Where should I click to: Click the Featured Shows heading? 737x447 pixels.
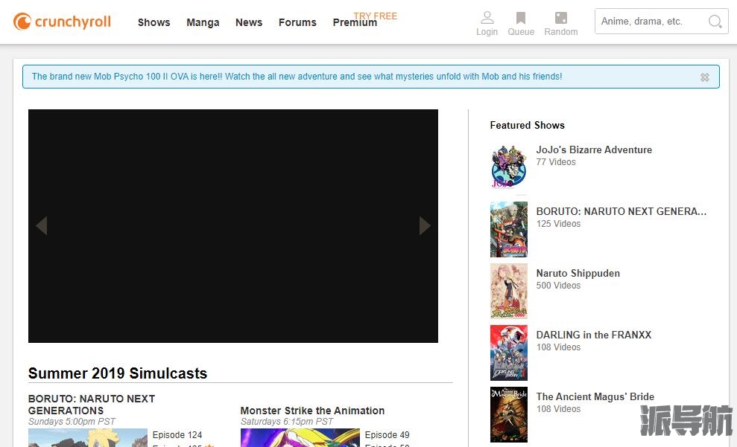pyautogui.click(x=528, y=125)
